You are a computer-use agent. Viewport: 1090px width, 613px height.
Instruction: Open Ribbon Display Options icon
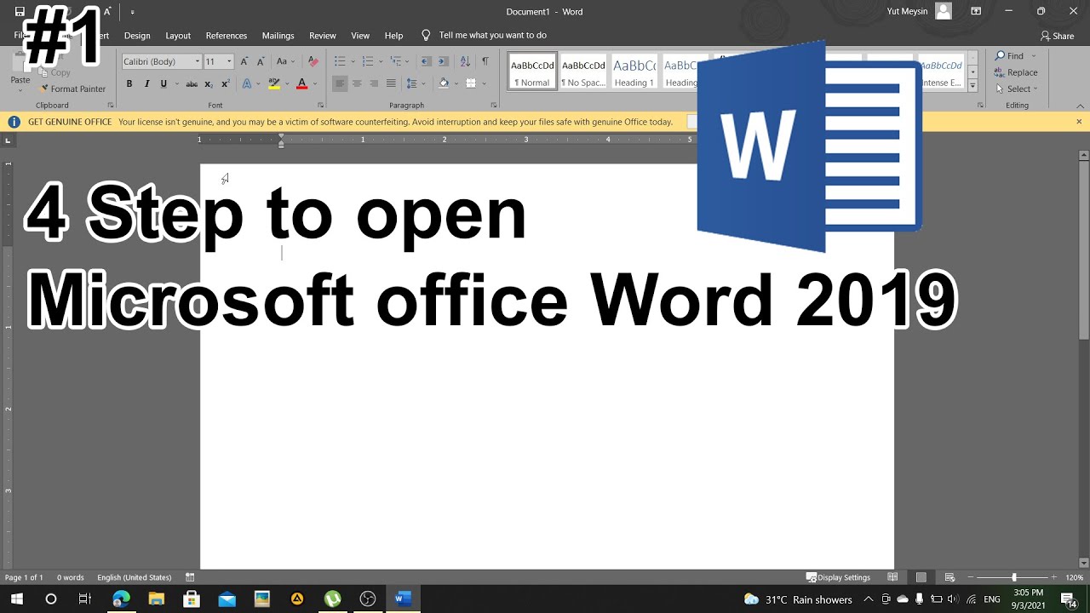pos(976,12)
